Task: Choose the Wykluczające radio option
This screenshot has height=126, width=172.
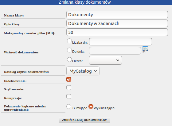Action: [91, 106]
